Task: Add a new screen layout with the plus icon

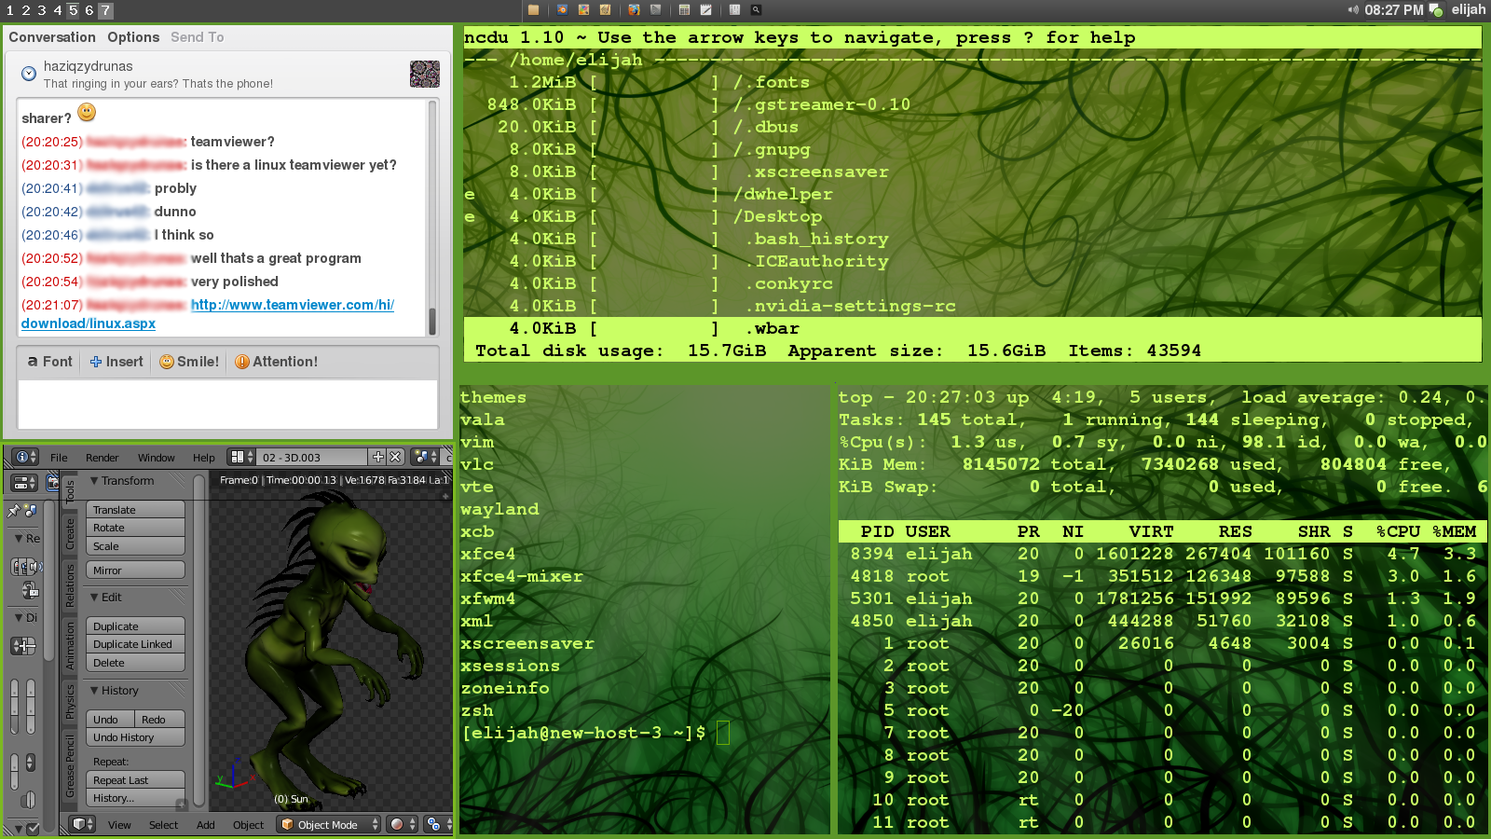Action: pyautogui.click(x=377, y=457)
